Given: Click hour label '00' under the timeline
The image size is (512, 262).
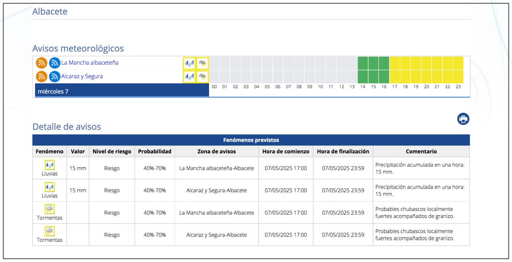Looking at the screenshot, I should coord(214,87).
